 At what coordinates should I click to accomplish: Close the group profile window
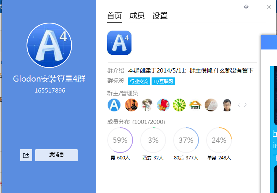point(269,7)
